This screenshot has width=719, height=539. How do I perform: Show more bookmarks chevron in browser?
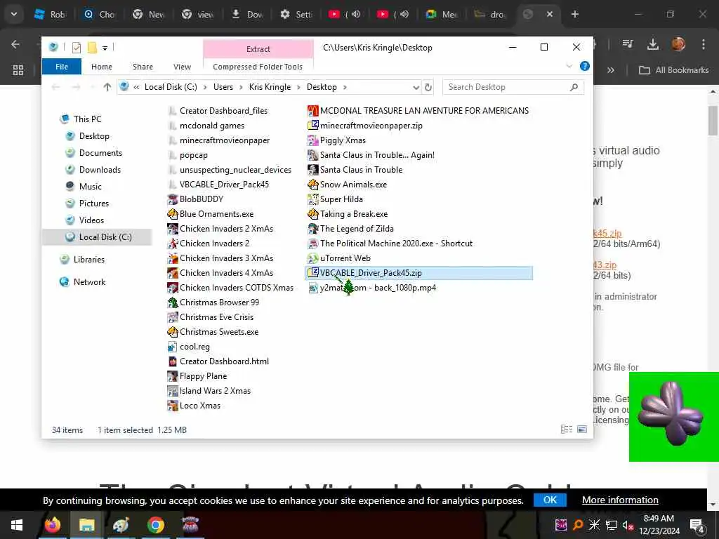point(611,70)
